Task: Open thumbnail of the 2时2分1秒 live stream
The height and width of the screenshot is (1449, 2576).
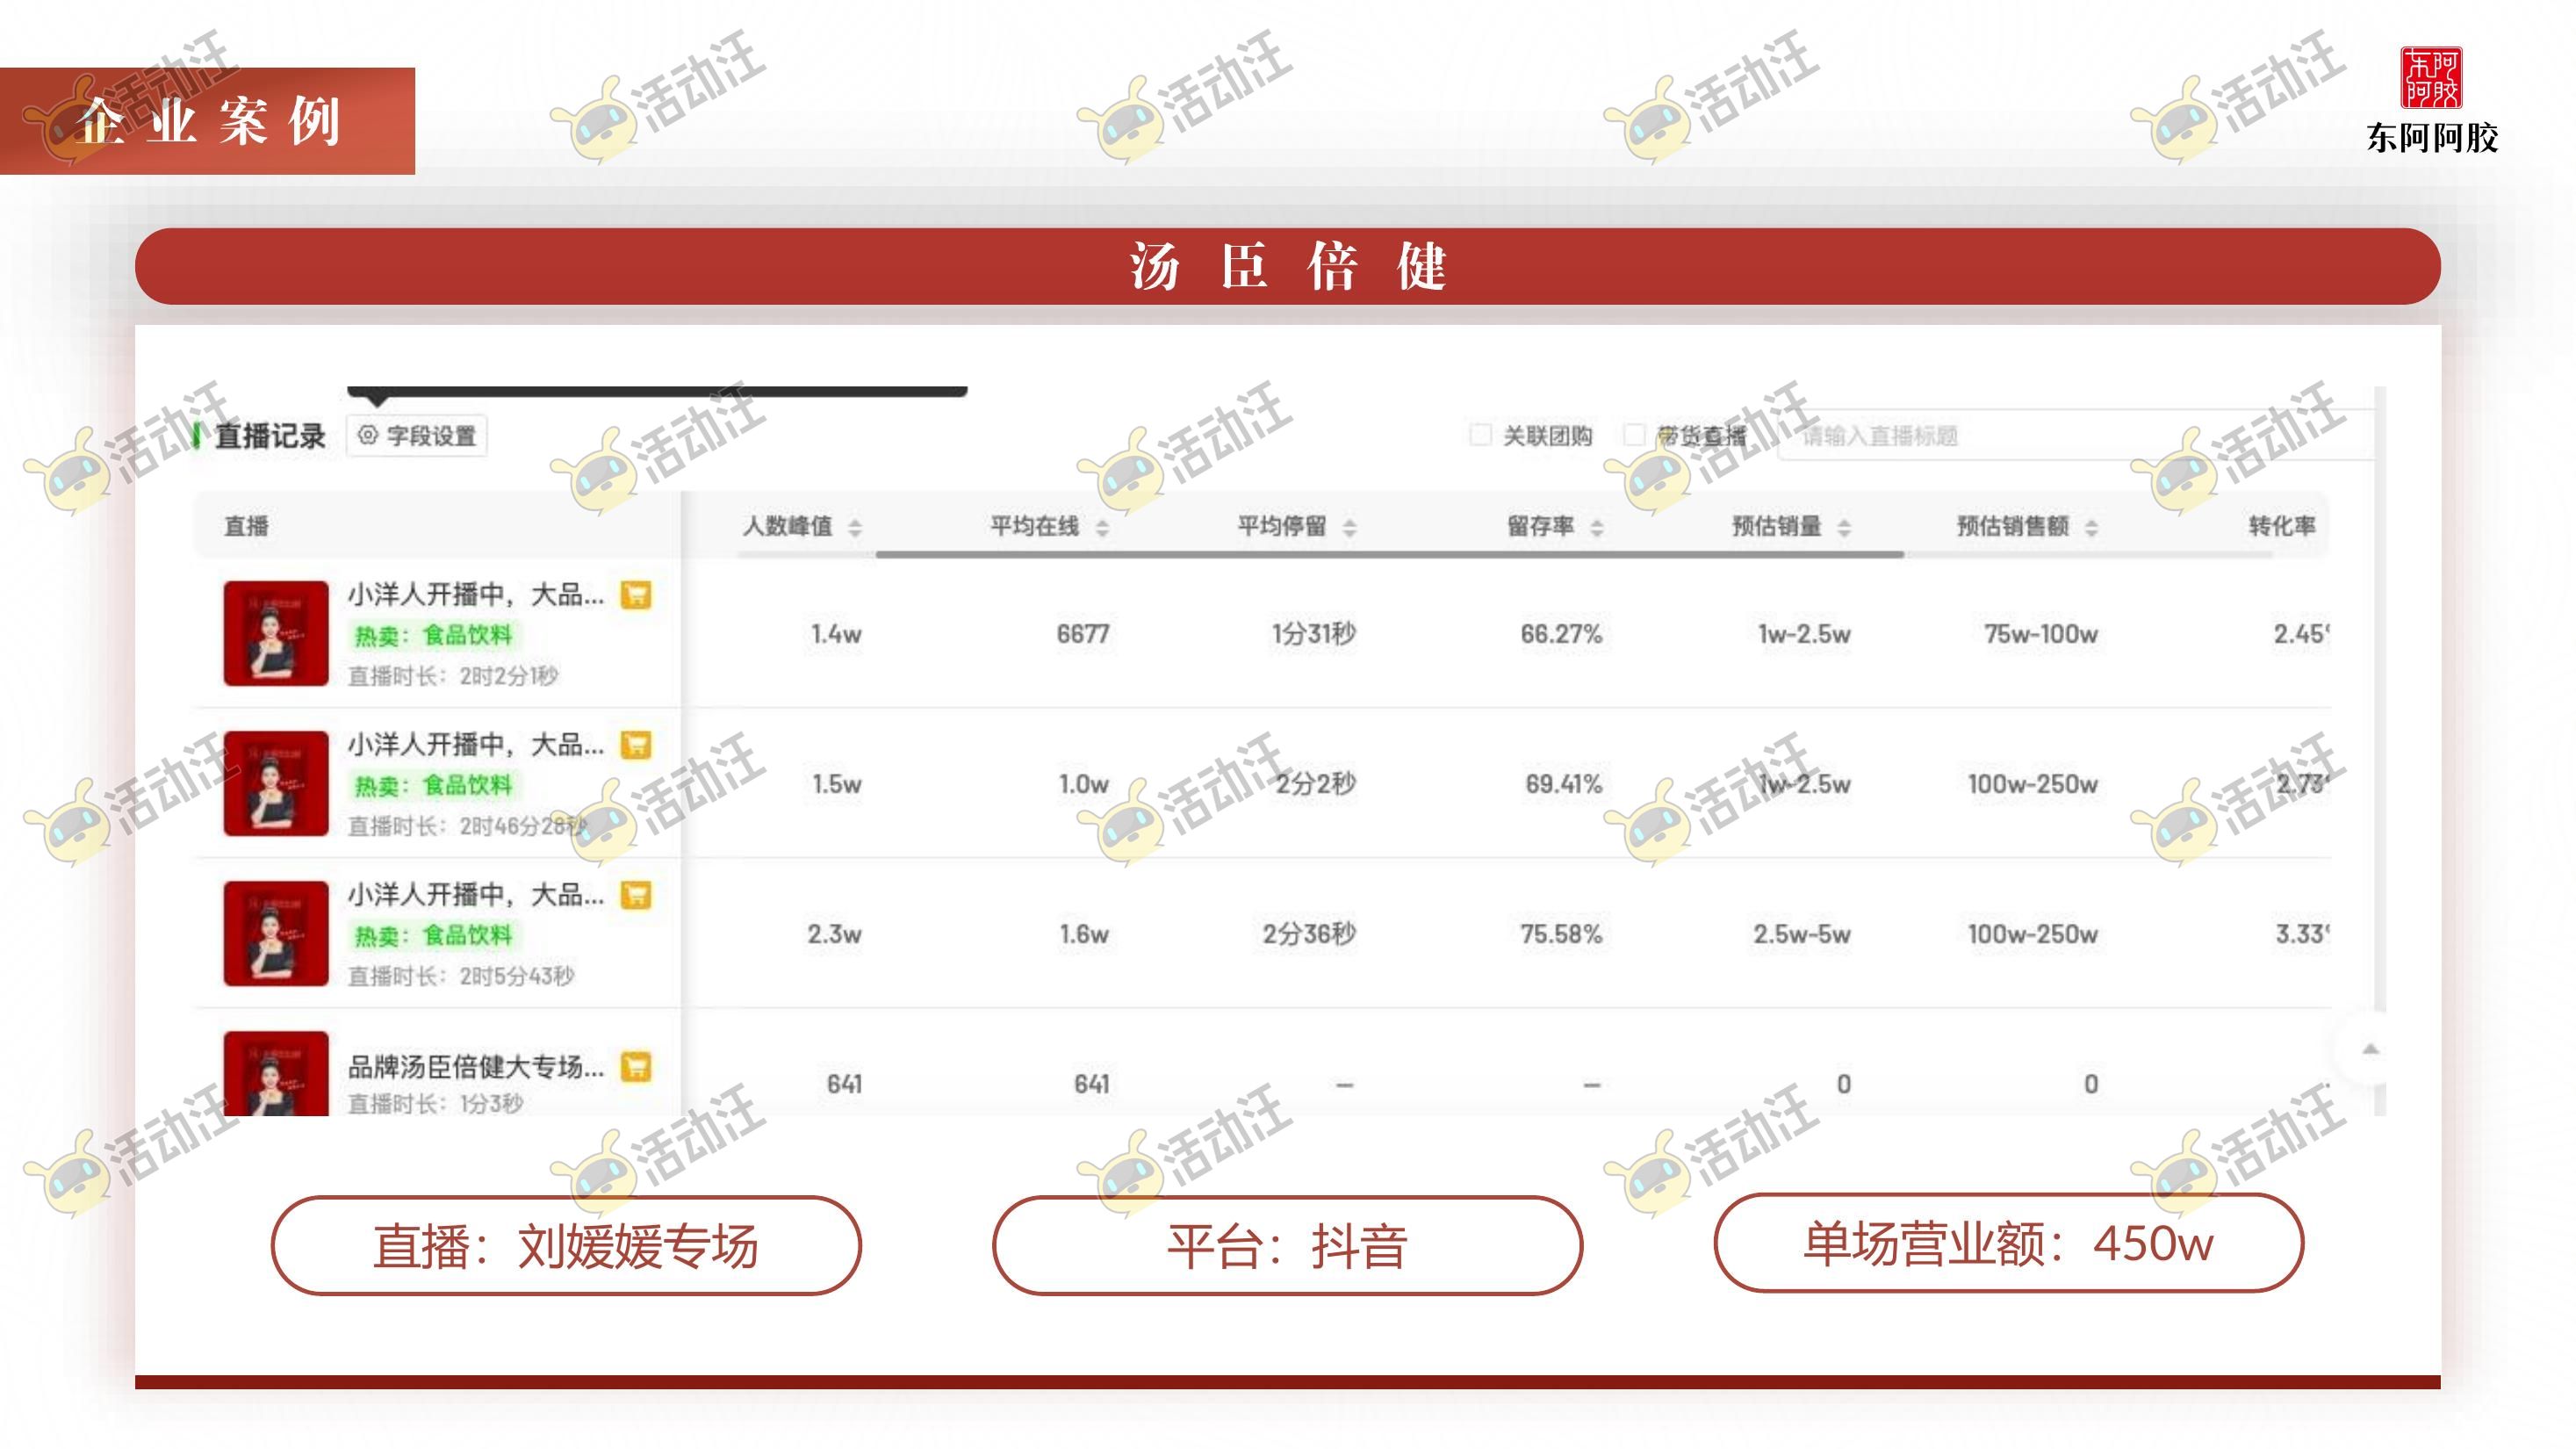Action: point(276,633)
